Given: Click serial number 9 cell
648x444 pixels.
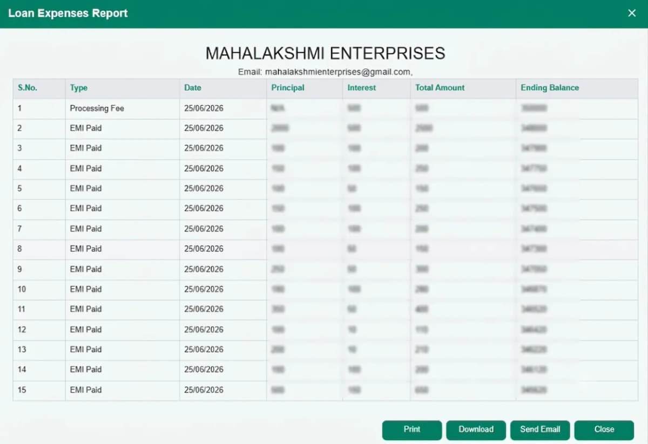Looking at the screenshot, I should pos(39,269).
